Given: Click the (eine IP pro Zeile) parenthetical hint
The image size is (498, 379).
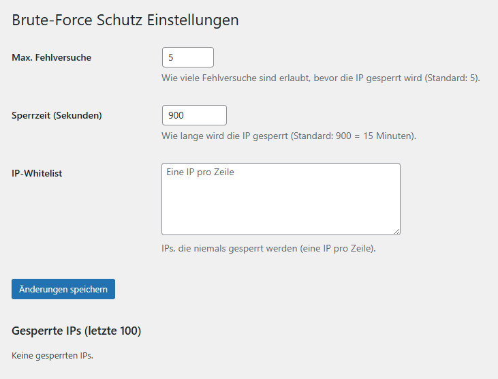Looking at the screenshot, I should 337,248.
